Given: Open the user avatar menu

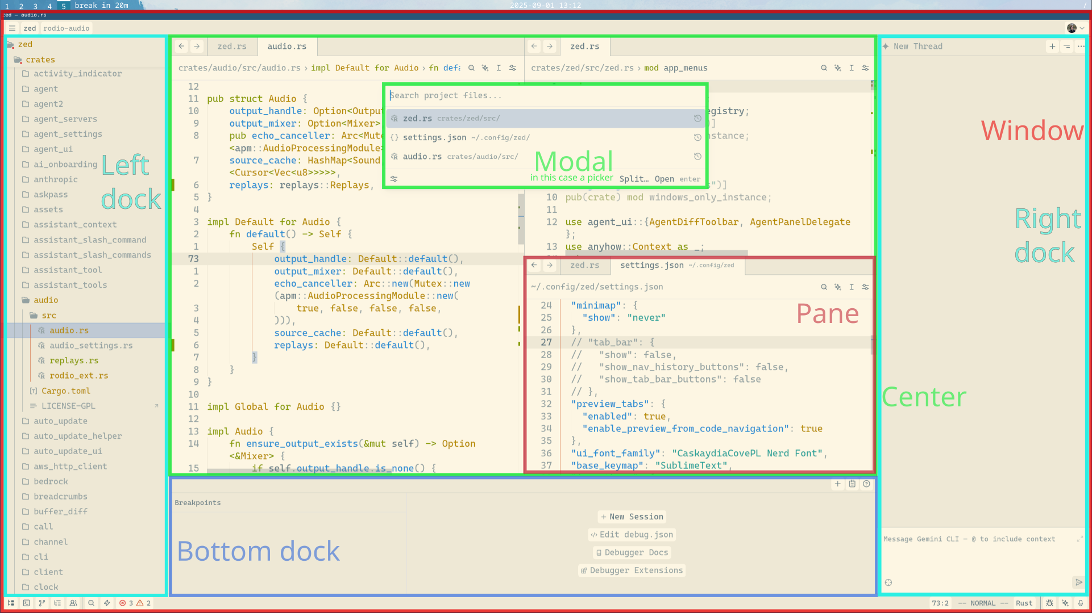Looking at the screenshot, I should 1075,28.
